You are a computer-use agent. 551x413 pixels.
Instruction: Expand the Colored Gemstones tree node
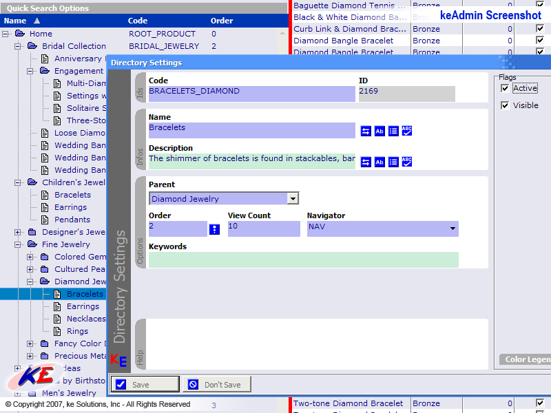click(30, 257)
